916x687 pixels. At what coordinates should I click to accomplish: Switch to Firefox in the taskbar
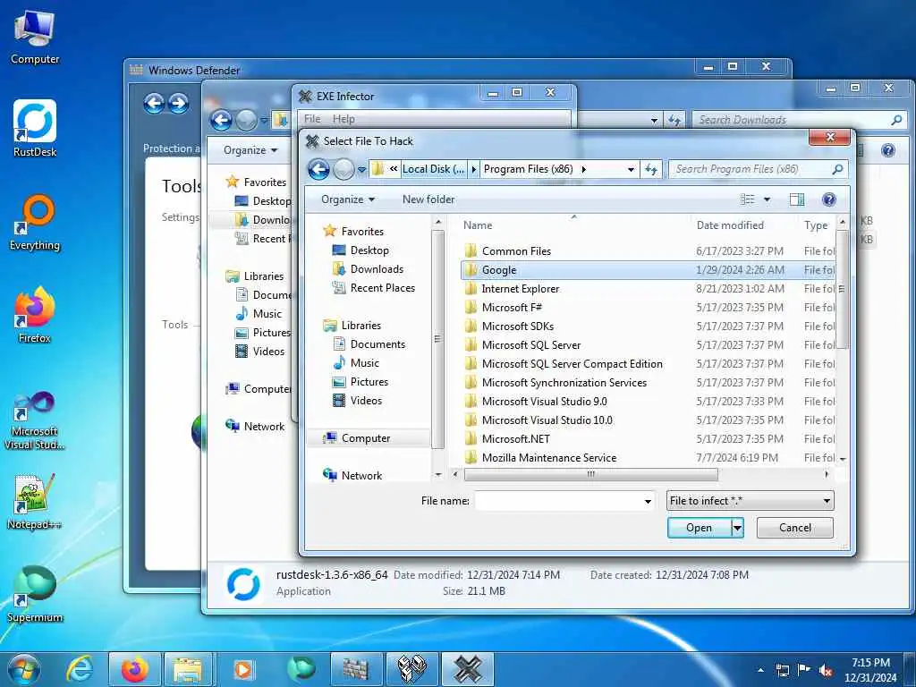click(134, 669)
